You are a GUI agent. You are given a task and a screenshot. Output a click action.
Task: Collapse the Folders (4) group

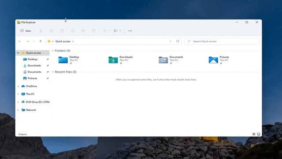pyautogui.click(x=53, y=51)
